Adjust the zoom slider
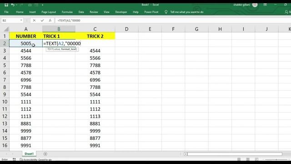The width and height of the screenshot is (291, 164). (276, 159)
